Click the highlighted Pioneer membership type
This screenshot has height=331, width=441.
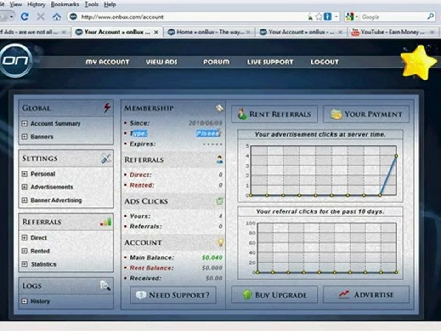(x=209, y=133)
